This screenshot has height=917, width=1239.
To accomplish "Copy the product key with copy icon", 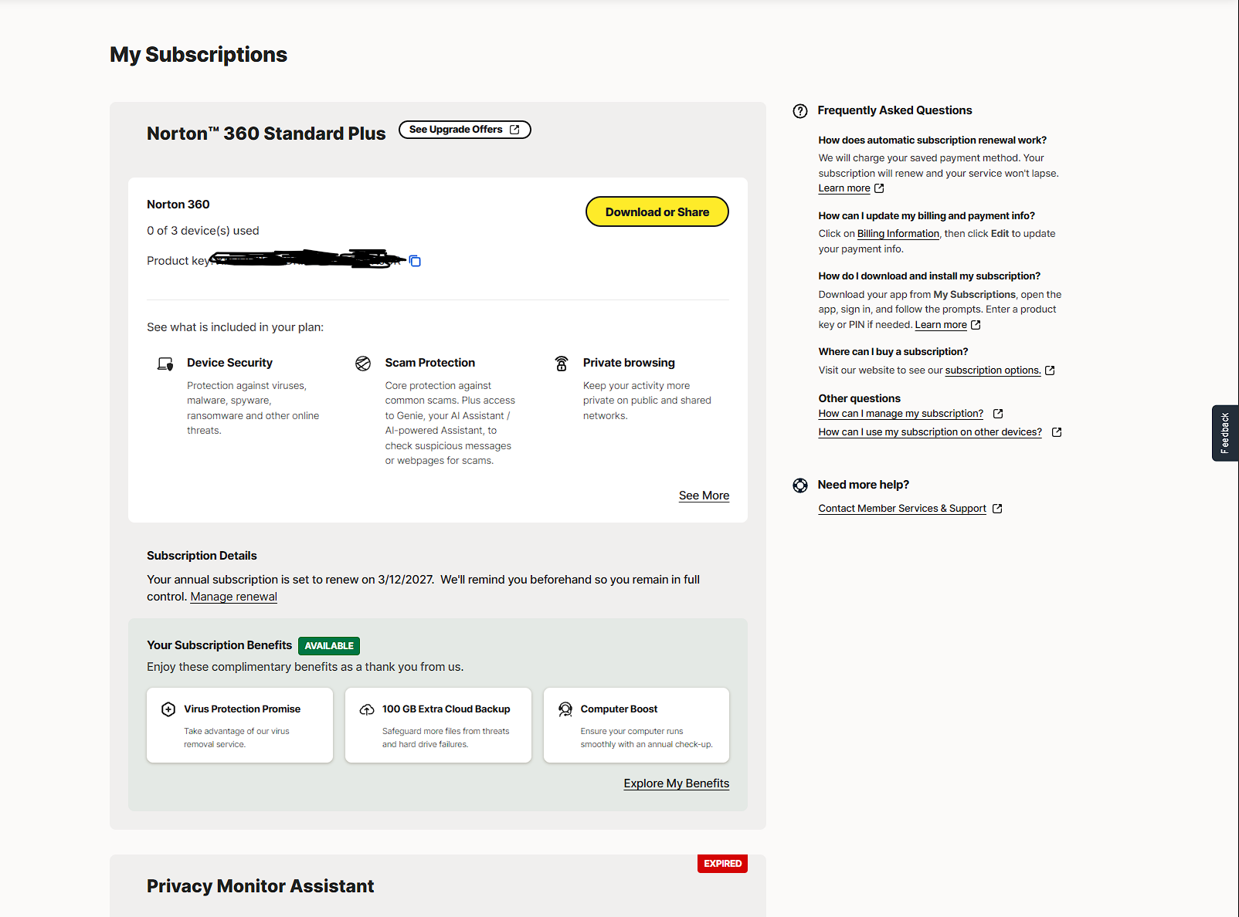I will (415, 261).
